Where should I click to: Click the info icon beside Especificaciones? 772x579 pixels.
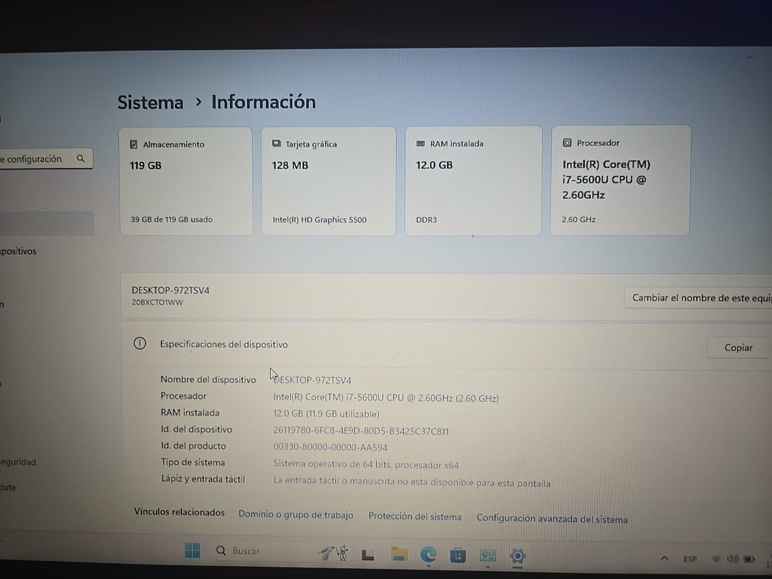pos(139,343)
